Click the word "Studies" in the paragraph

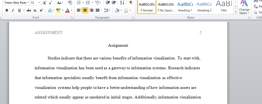click(x=54, y=58)
